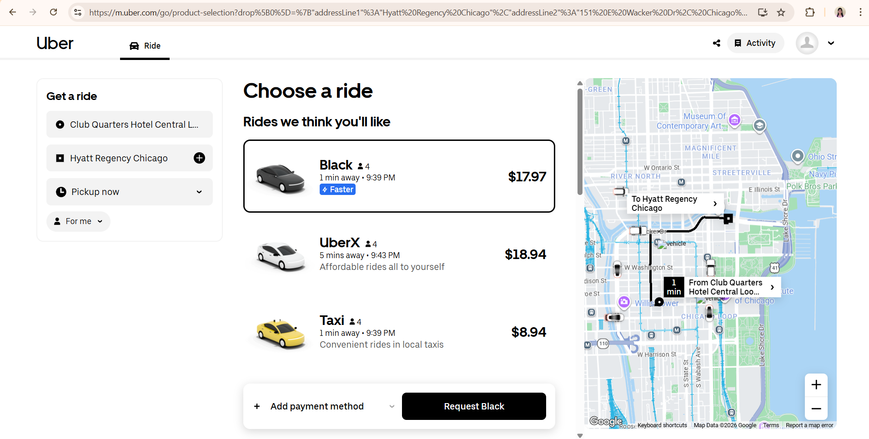This screenshot has width=869, height=439.
Task: Choose the UberX ride option
Action: coord(399,254)
